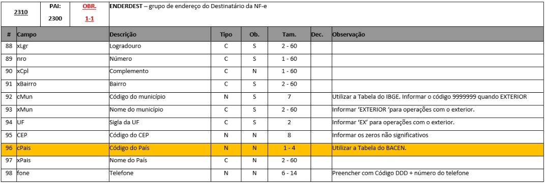Click the red 'OBR.' underlined link
This screenshot has width=545, height=183.
[90, 6]
